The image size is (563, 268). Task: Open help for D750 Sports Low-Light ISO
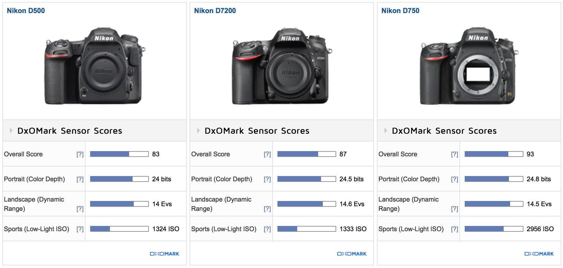click(455, 229)
